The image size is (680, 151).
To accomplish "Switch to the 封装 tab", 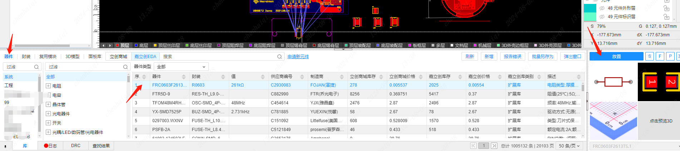I will tap(26, 57).
